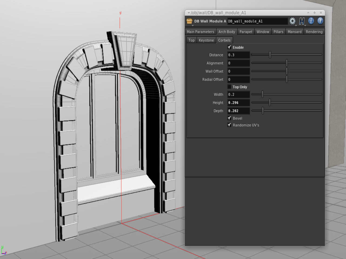Viewport: 346px width, 259px height.
Task: Enable the Top Only checkbox
Action: coord(229,87)
